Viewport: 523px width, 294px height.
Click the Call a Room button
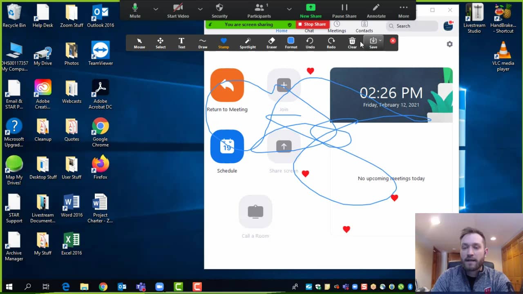click(x=255, y=212)
